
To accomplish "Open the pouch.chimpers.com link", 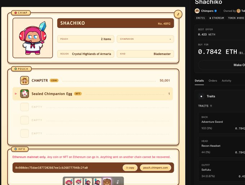I will [x=156, y=168].
